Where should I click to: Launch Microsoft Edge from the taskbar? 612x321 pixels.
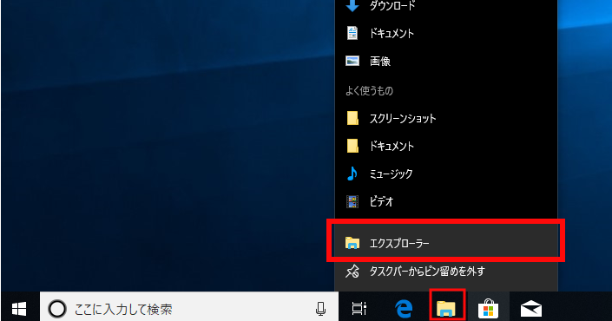404,309
